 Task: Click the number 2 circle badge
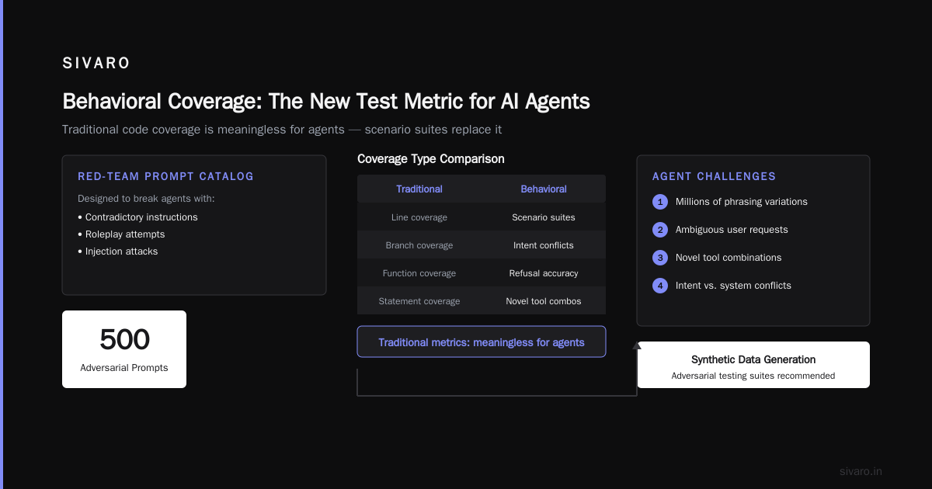tap(660, 230)
